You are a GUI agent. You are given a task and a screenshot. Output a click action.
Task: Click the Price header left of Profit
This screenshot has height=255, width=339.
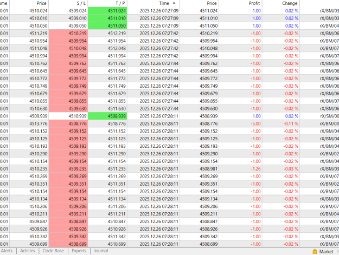(x=200, y=3)
